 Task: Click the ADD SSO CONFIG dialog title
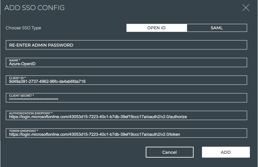tap(34, 8)
